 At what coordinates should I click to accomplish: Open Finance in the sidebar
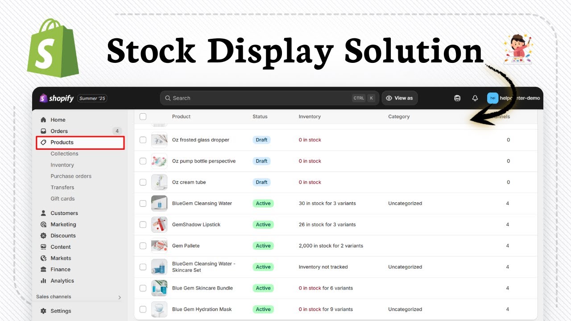tap(60, 270)
